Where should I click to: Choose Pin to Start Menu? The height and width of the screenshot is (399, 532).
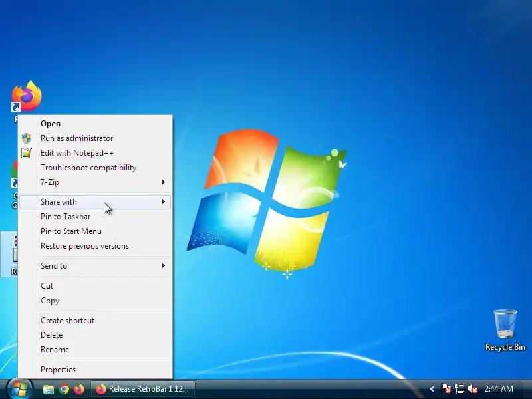pyautogui.click(x=95, y=231)
